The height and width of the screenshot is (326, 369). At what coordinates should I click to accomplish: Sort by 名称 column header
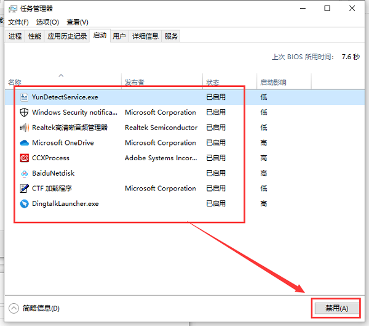click(15, 82)
